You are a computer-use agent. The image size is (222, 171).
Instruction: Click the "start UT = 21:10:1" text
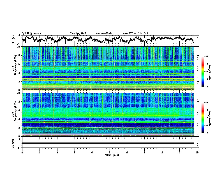[x=135, y=34]
